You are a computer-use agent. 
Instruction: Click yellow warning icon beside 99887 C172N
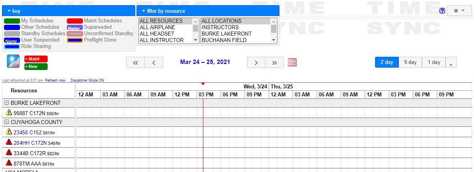(x=9, y=113)
